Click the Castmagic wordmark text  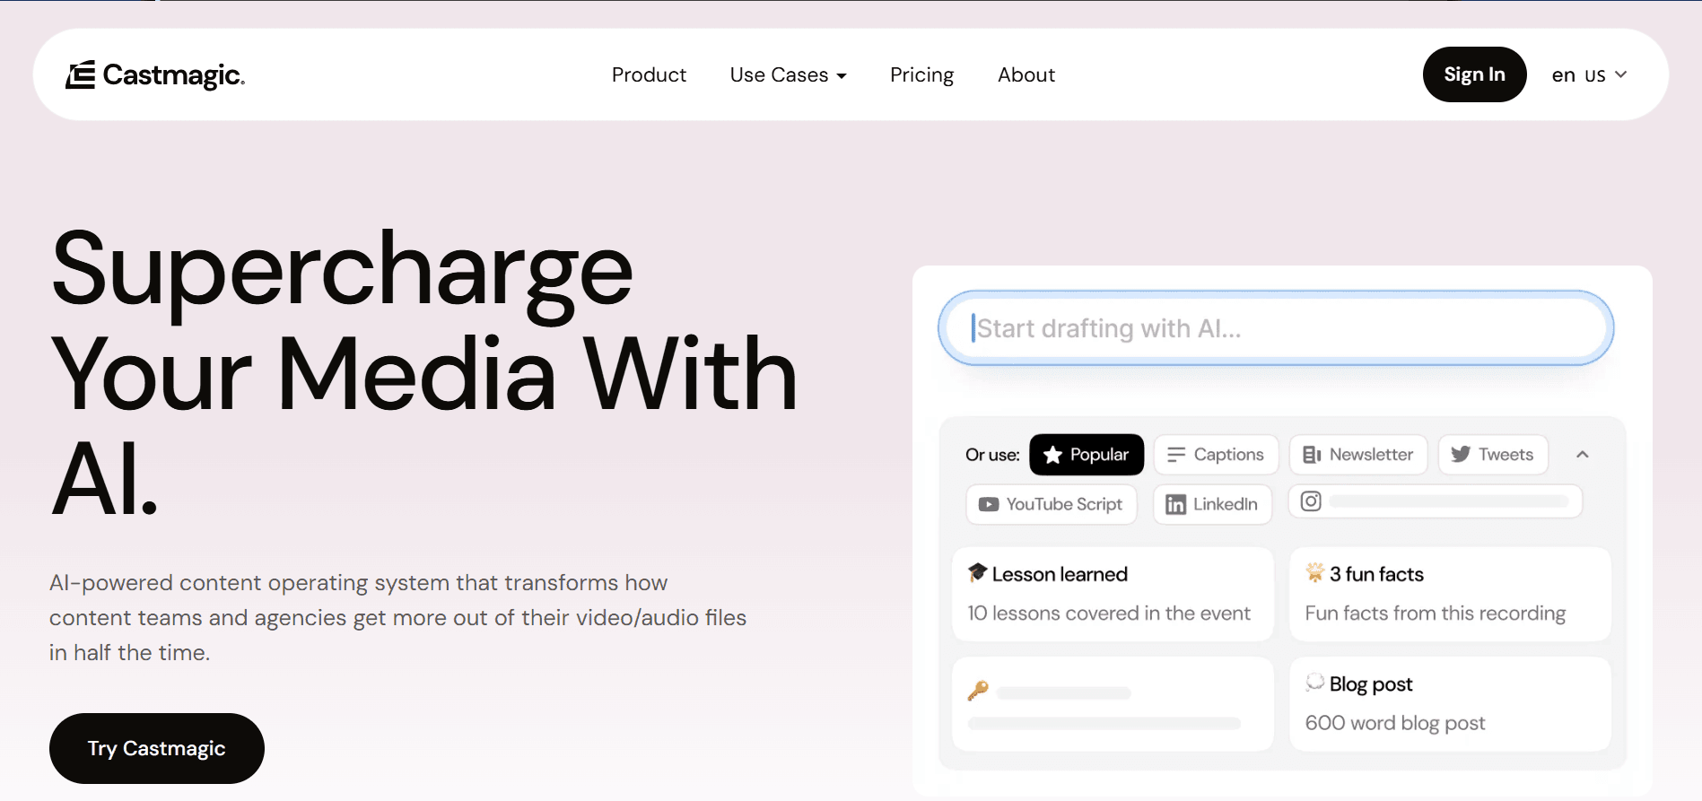pyautogui.click(x=174, y=75)
